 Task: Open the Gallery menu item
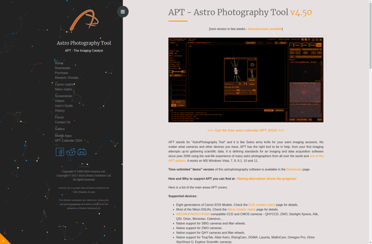click(x=60, y=129)
